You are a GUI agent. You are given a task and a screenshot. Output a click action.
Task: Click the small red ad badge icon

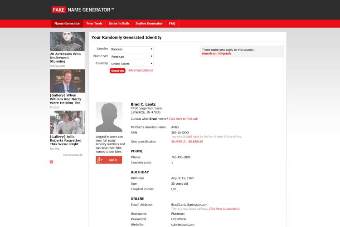coord(51,162)
